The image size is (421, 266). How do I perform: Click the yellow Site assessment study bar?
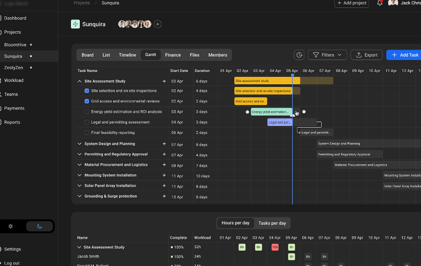click(267, 80)
